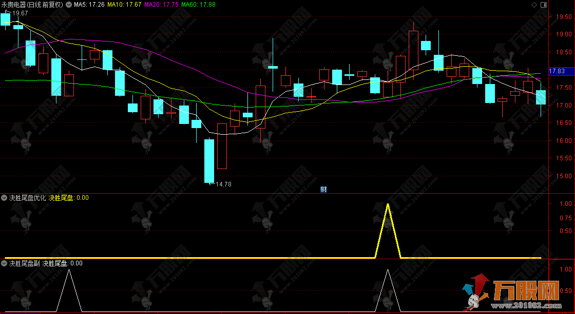Click 决胜尾盘优化 indicator name
This screenshot has width=575, height=314.
click(x=28, y=198)
